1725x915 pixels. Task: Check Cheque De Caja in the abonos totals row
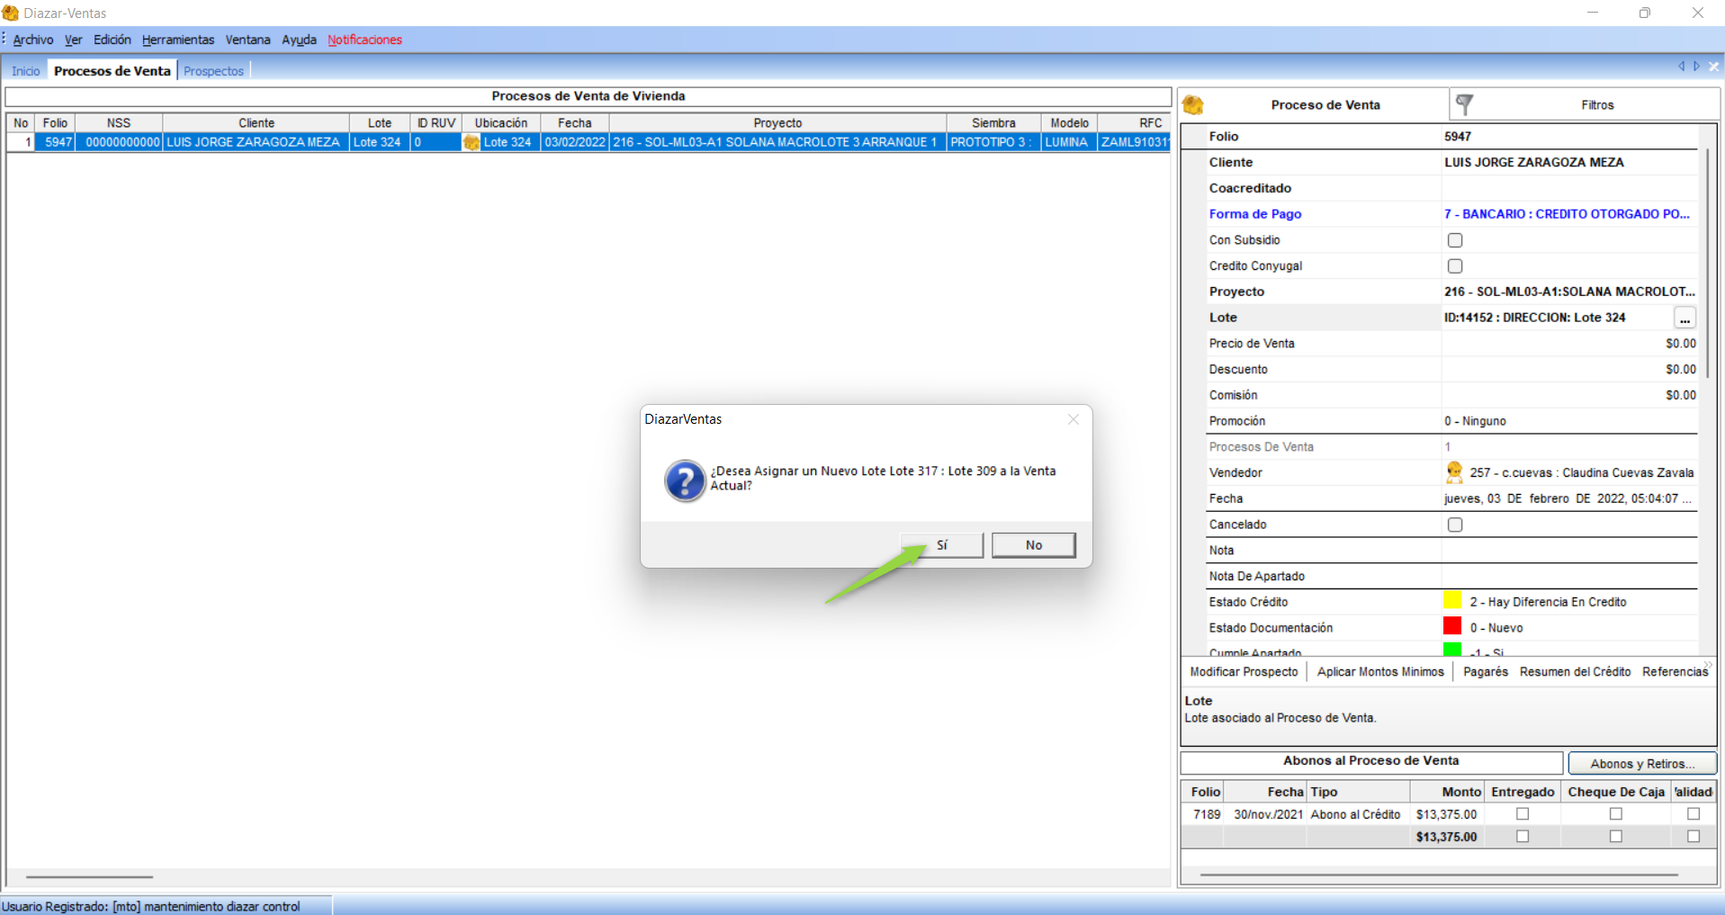tap(1616, 837)
